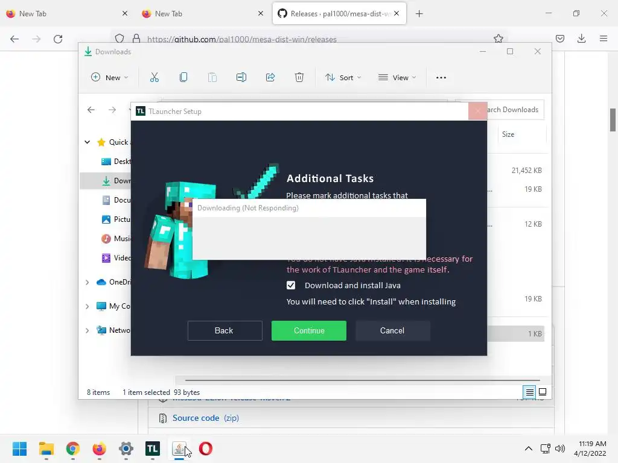Select Pictures in navigation pane
This screenshot has width=618, height=463.
[116, 219]
